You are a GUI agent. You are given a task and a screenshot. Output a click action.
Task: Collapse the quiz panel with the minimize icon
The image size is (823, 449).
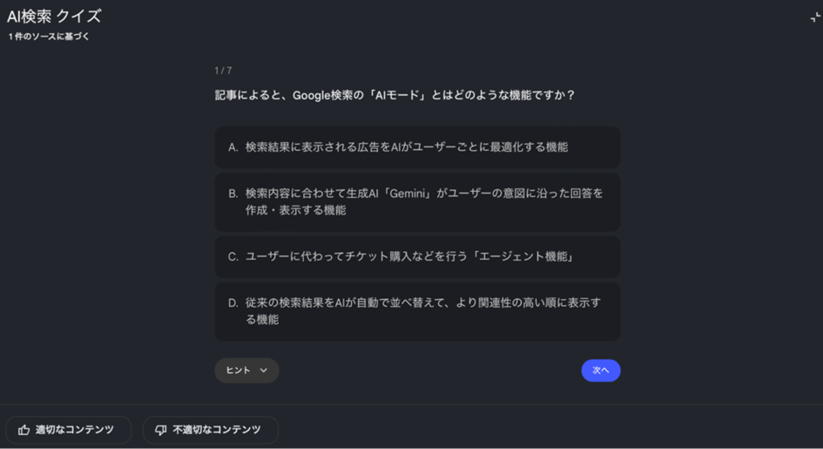click(814, 17)
